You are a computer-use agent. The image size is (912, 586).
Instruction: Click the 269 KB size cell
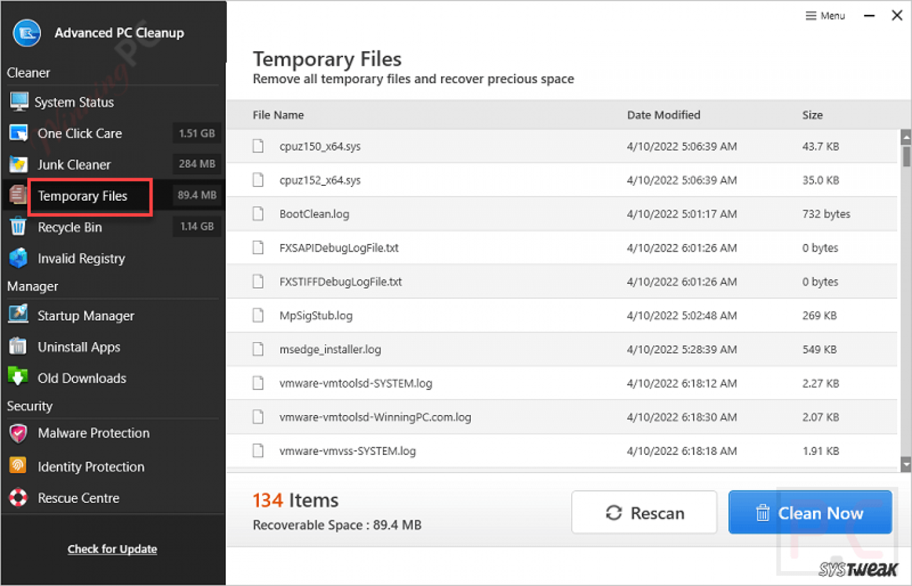click(x=819, y=316)
